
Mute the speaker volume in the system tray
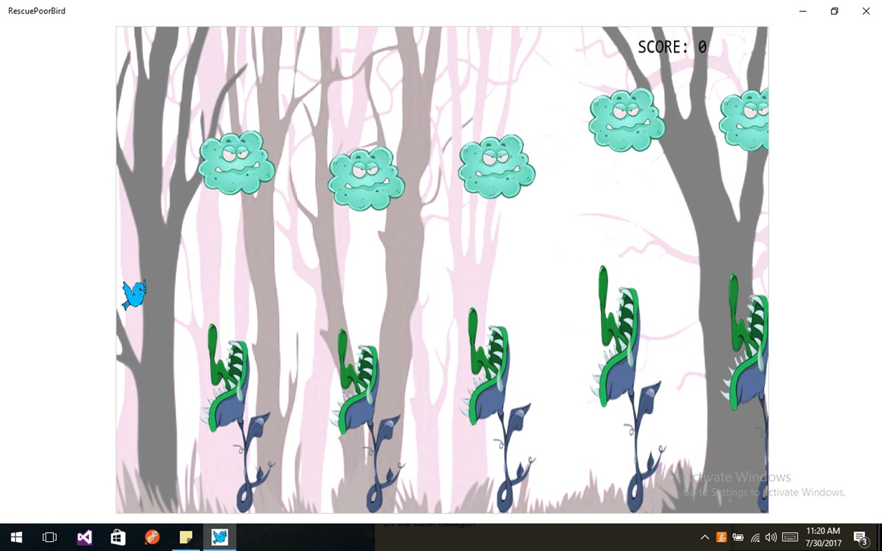771,537
